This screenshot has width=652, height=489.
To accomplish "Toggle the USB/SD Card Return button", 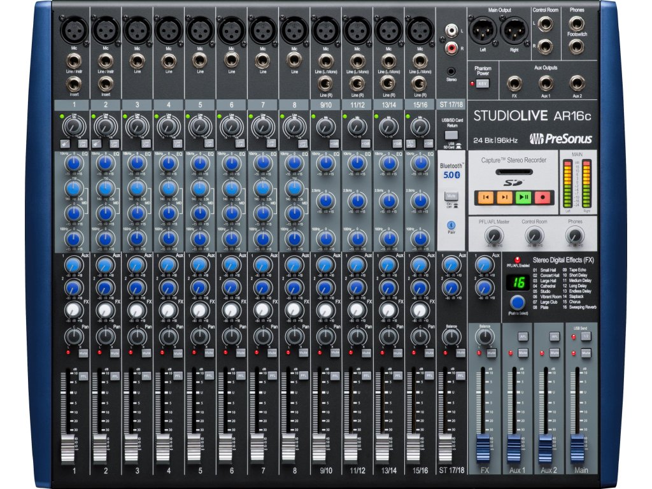I will (x=451, y=135).
